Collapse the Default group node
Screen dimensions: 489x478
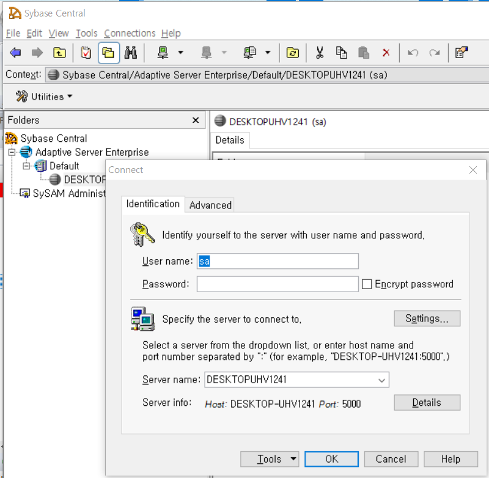coord(26,166)
